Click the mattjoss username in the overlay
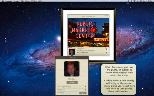 tap(80, 49)
